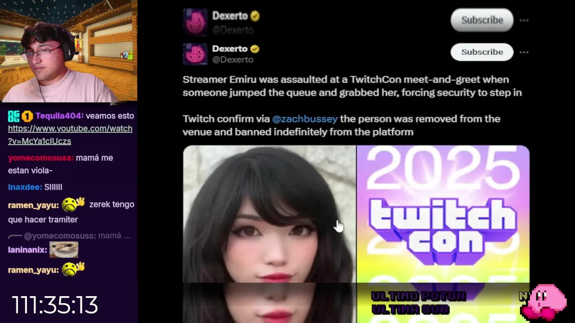Click the yomecomosuss username in chat

click(41, 158)
